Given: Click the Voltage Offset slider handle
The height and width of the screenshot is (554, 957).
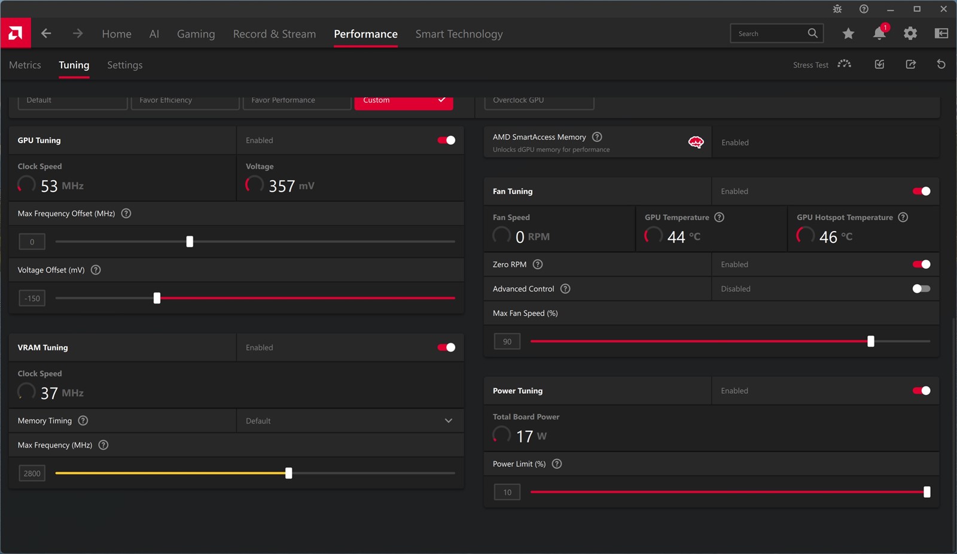Looking at the screenshot, I should (157, 298).
